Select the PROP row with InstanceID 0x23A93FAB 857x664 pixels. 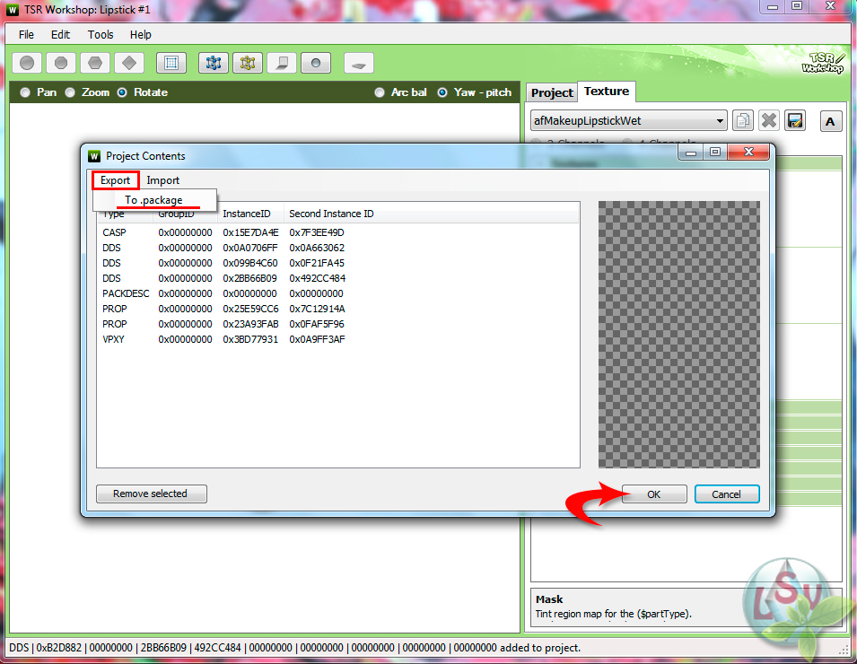tap(337, 324)
